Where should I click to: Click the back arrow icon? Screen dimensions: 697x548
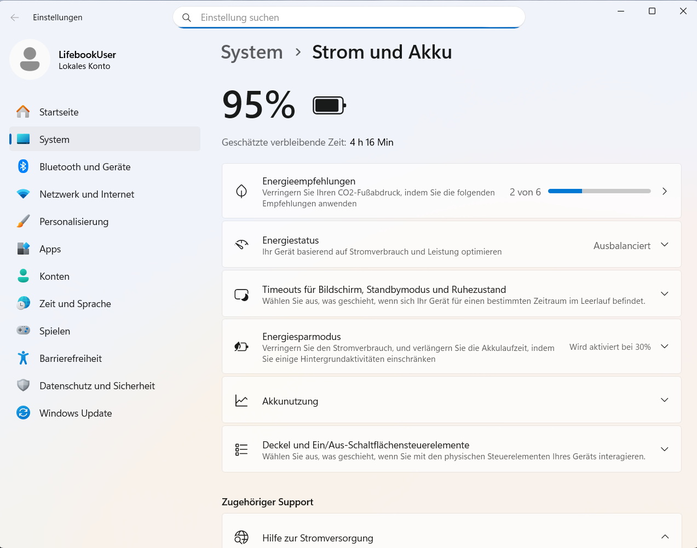click(15, 18)
